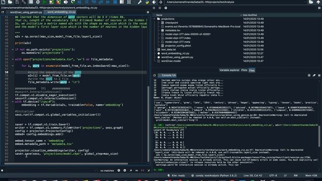Change to the parent directory
The image size is (322, 181).
[x=318, y=2]
